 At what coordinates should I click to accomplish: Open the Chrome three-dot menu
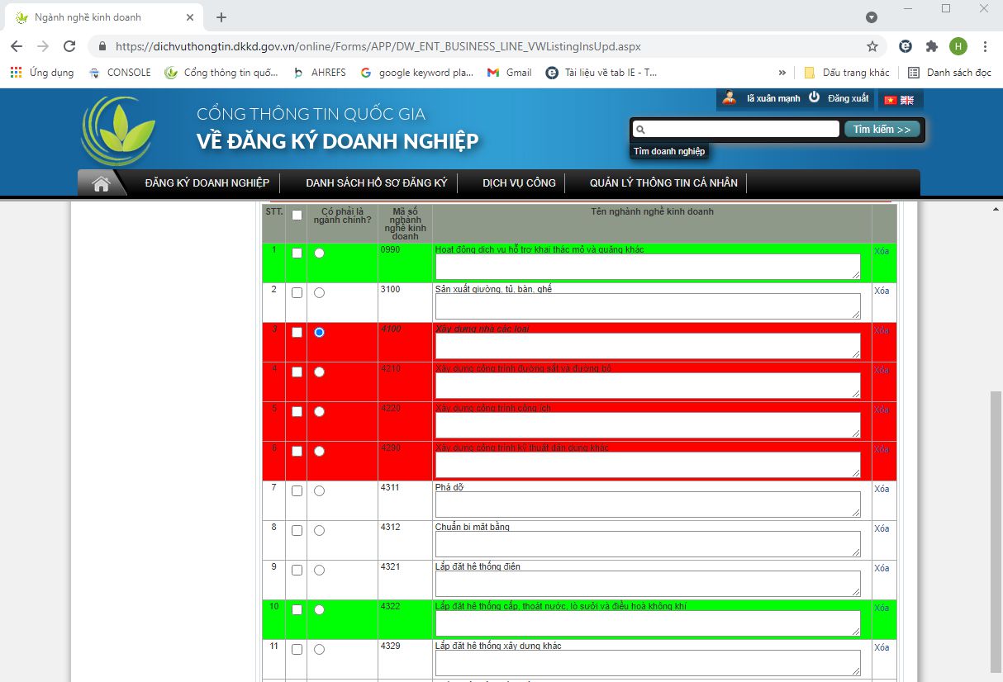986,46
